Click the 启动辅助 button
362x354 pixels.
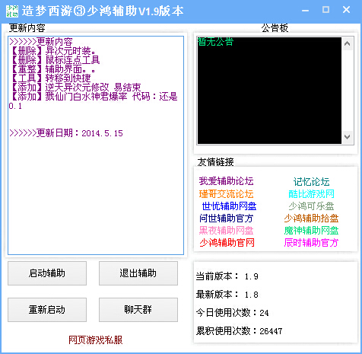click(x=47, y=273)
